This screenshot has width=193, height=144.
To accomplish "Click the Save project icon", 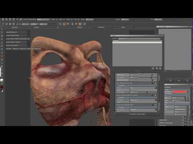I will (10, 20).
